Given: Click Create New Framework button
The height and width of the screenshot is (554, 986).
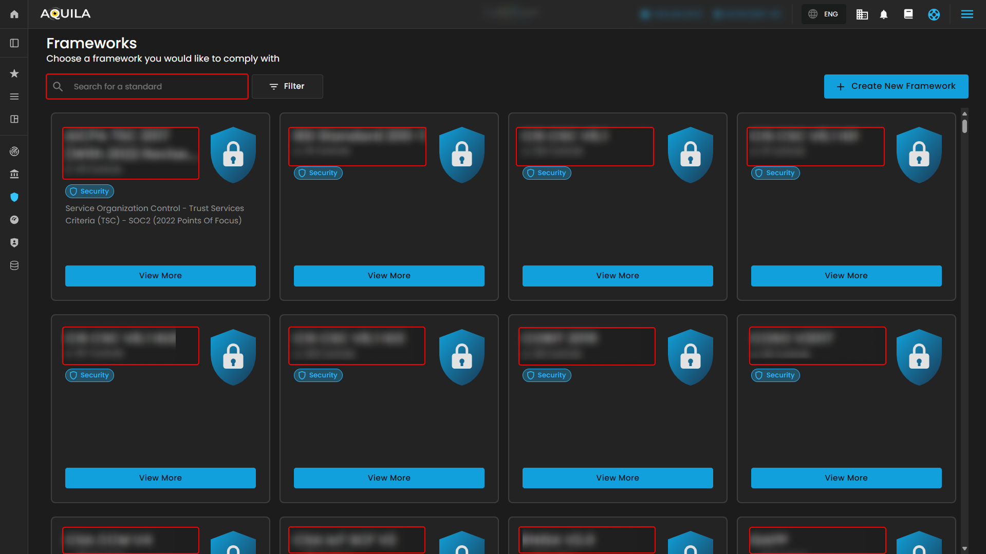Looking at the screenshot, I should click(x=896, y=86).
